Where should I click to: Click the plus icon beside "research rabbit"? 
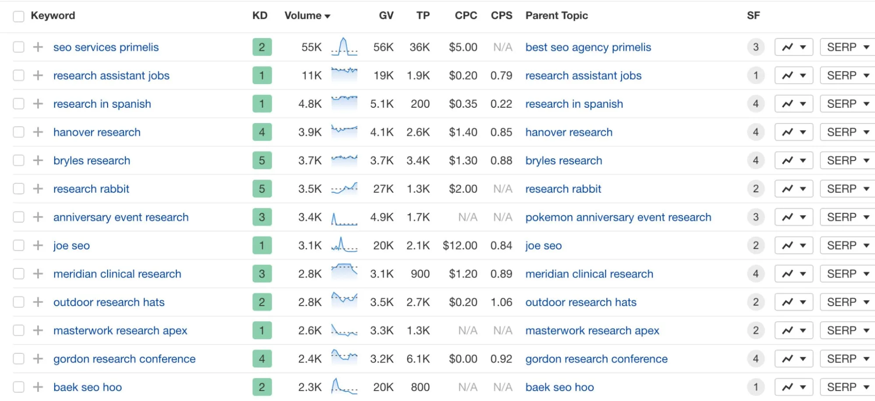[39, 189]
